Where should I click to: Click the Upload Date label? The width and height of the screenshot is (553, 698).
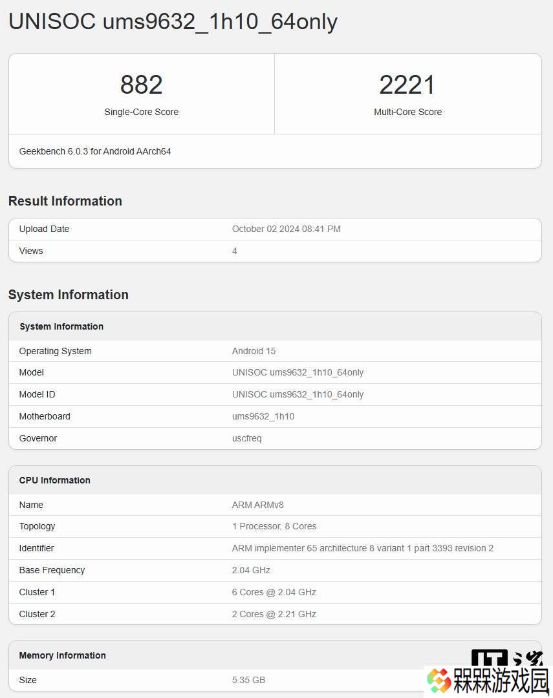(x=44, y=229)
